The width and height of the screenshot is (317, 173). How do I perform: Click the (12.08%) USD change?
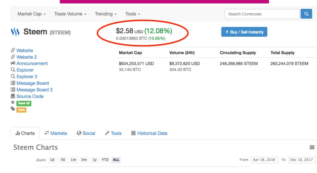pos(158,31)
